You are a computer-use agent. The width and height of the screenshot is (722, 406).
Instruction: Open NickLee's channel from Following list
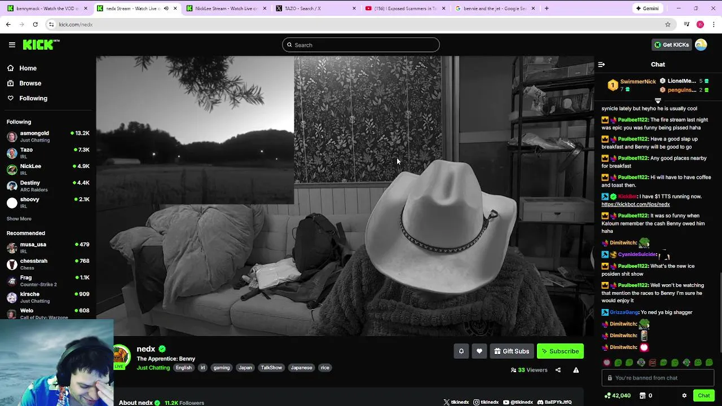(48, 169)
